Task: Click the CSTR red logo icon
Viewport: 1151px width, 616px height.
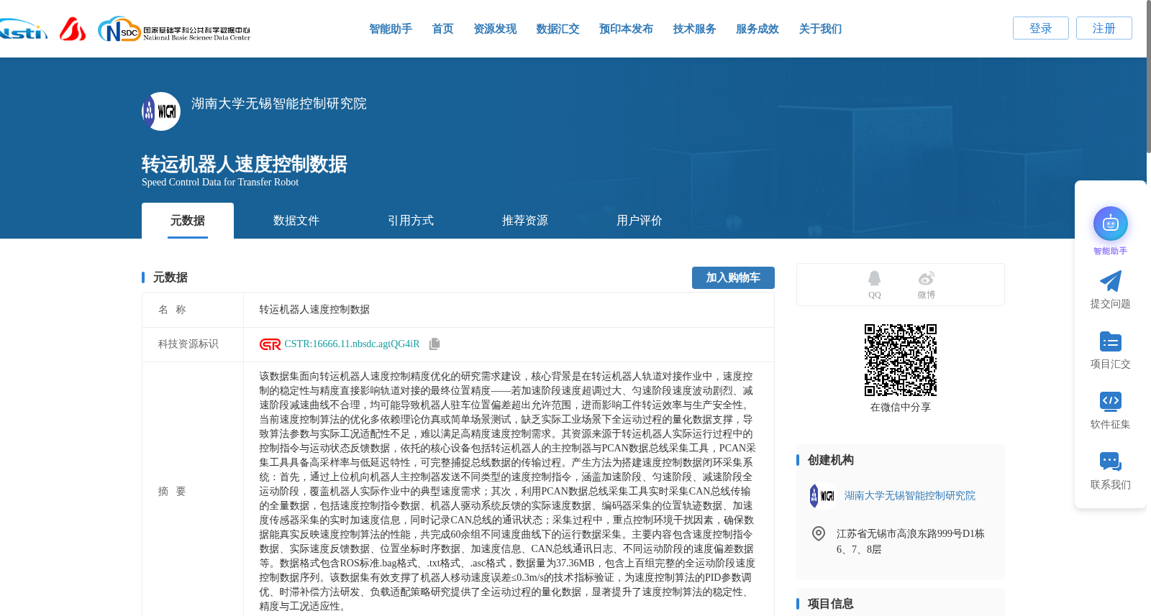Action: tap(270, 344)
